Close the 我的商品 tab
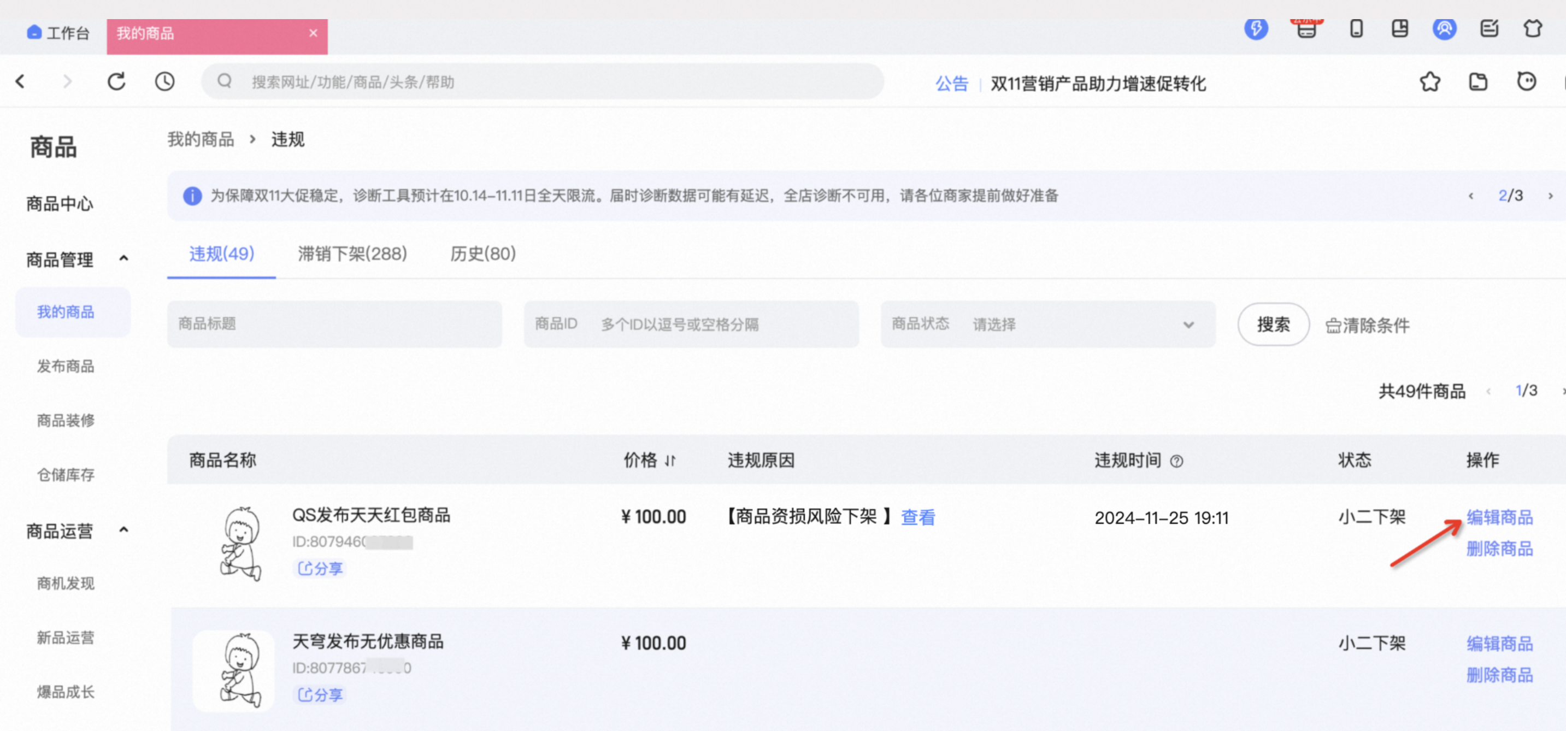Image resolution: width=1566 pixels, height=731 pixels. [x=313, y=33]
